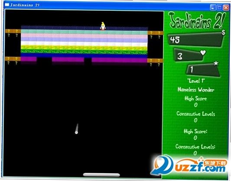Minimize the Jardinains 2! window
Viewport: 231px width, 181px height.
pos(213,7)
